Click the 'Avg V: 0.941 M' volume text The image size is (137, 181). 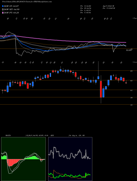pos(109,6)
